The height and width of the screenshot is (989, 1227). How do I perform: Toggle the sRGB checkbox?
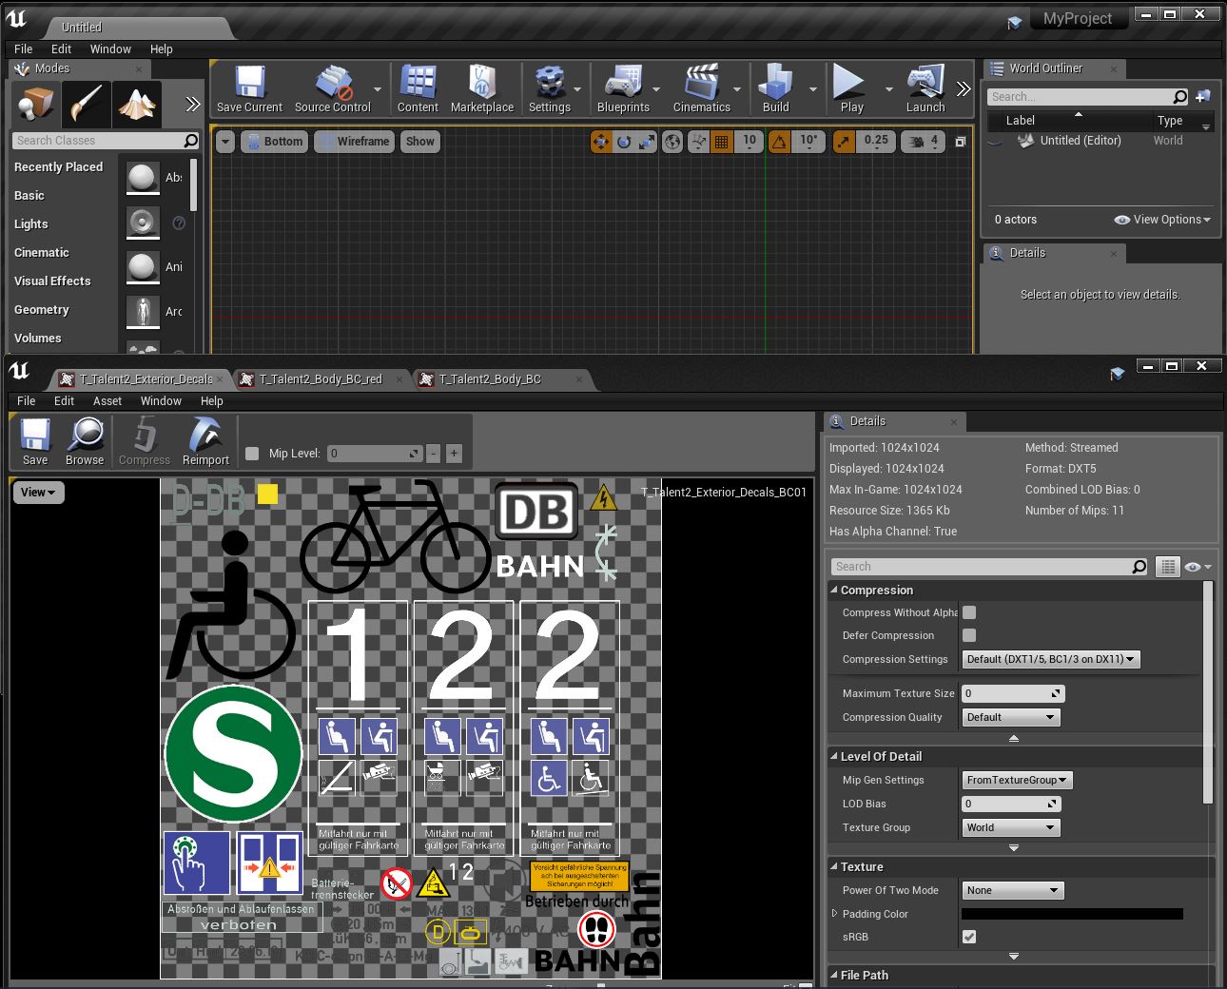pos(969,937)
